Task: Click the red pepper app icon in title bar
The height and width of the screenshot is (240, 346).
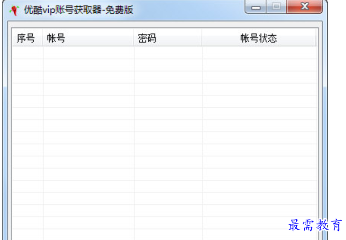Action: [14, 10]
